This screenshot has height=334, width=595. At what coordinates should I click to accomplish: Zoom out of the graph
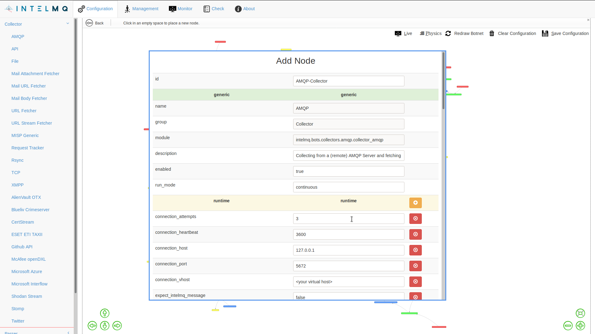[x=568, y=326]
